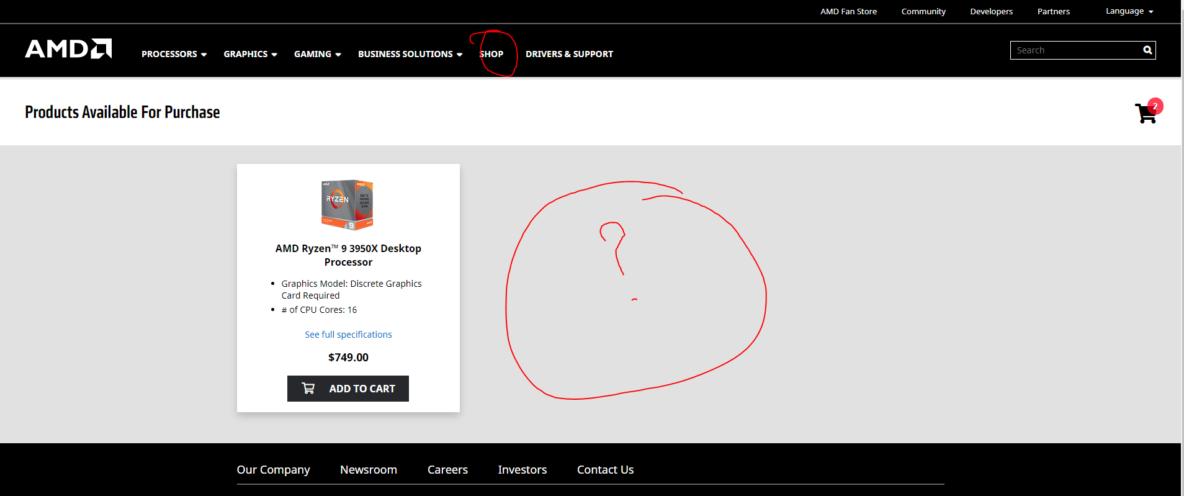Open Our Company footer link

click(x=273, y=470)
